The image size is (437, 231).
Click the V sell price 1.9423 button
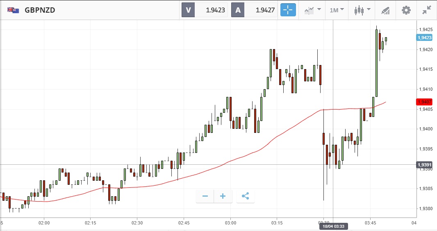[x=205, y=10]
